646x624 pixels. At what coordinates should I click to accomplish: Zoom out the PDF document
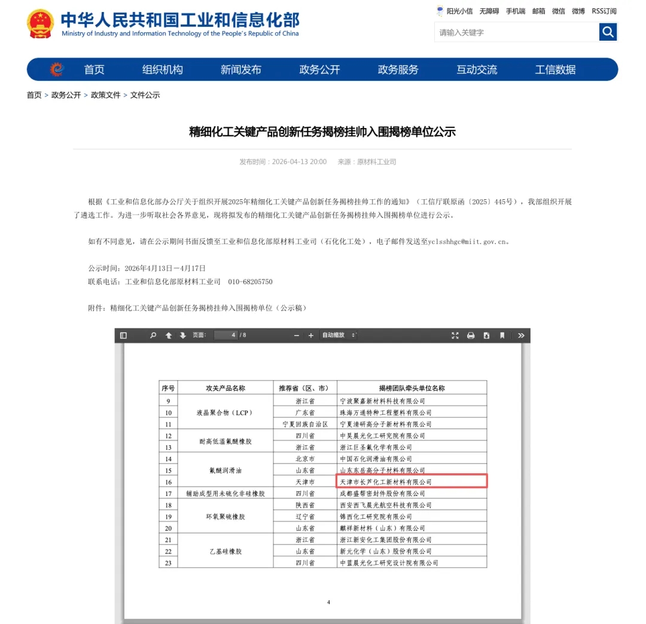coord(296,335)
